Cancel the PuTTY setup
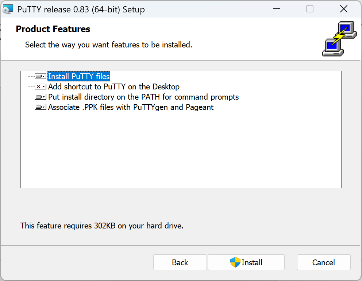362x281 pixels. click(x=323, y=262)
